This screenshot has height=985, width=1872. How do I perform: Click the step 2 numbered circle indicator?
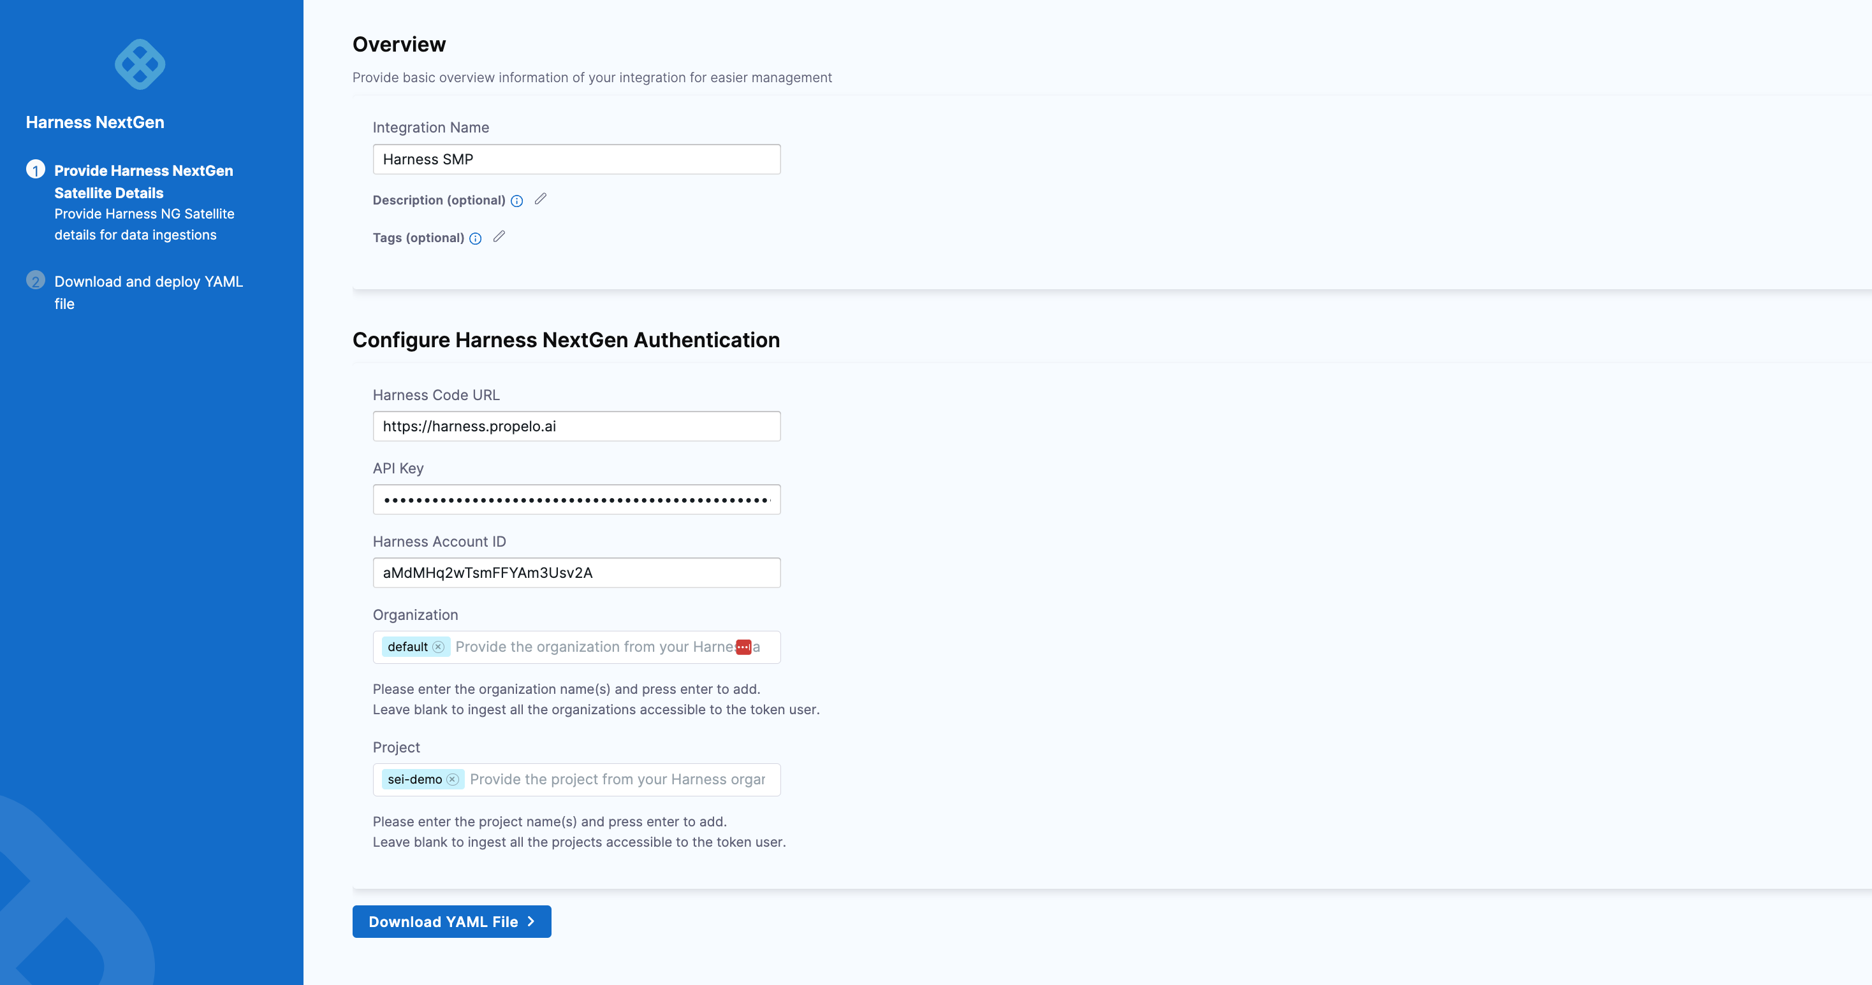click(x=36, y=280)
